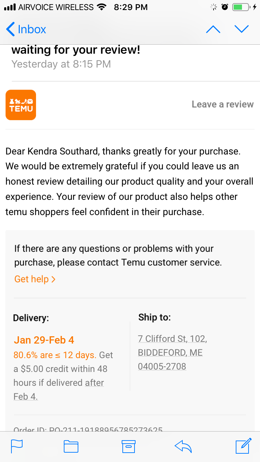Tap the Leave a review link
This screenshot has height=462, width=260.
pyautogui.click(x=223, y=104)
